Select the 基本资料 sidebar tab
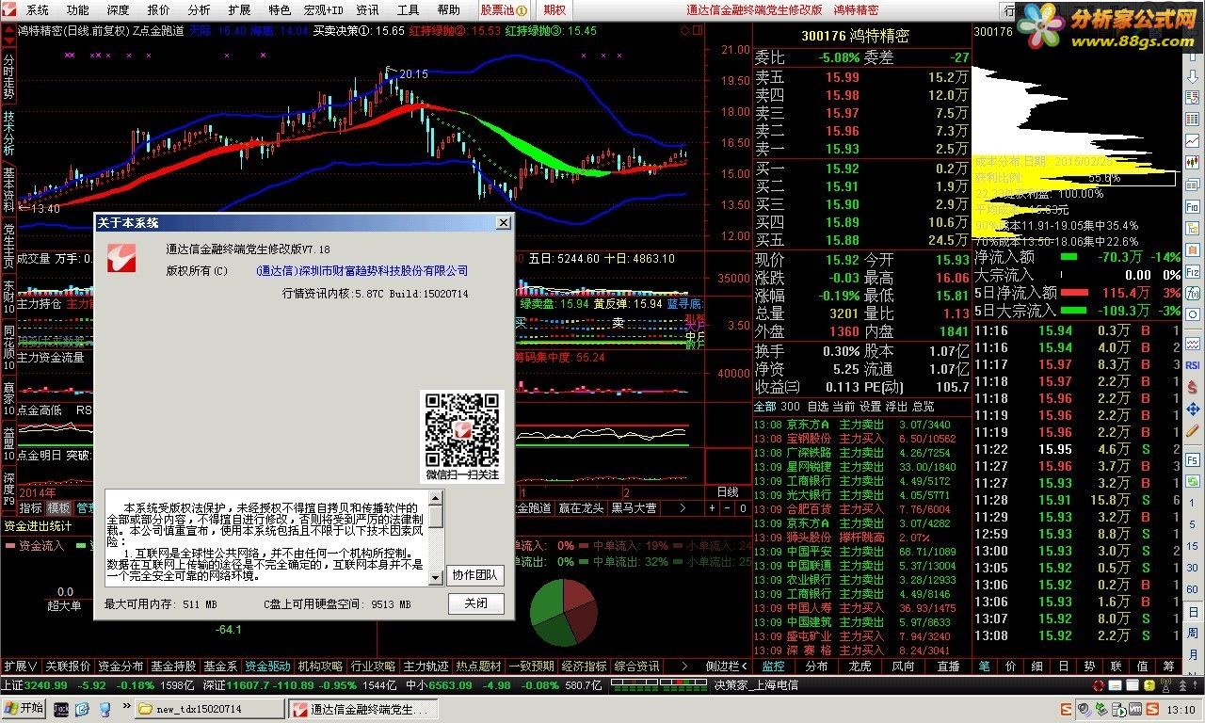This screenshot has height=723, width=1205. [8, 189]
